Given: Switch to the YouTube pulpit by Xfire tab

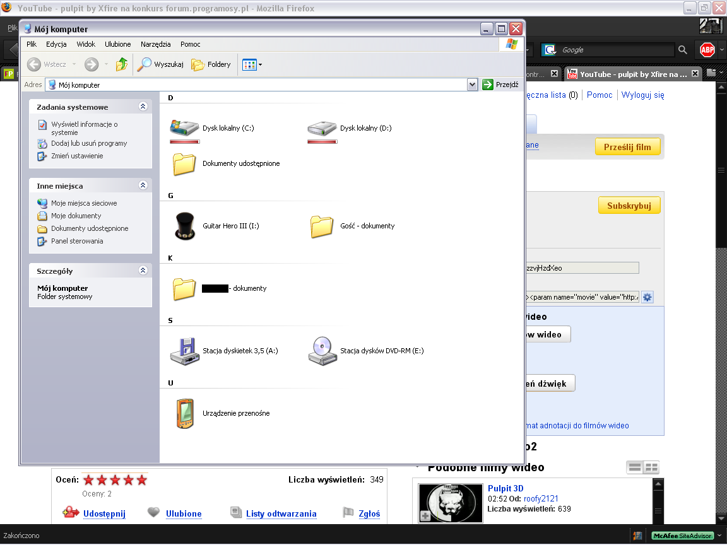Looking at the screenshot, I should tap(628, 74).
